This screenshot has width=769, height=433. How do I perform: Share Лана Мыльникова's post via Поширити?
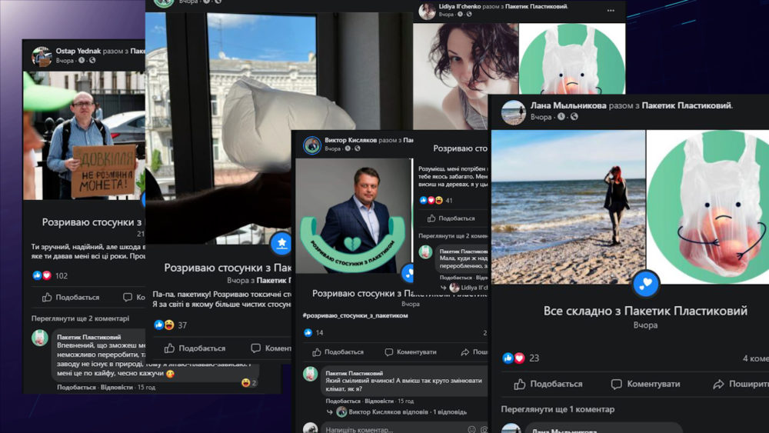[741, 384]
